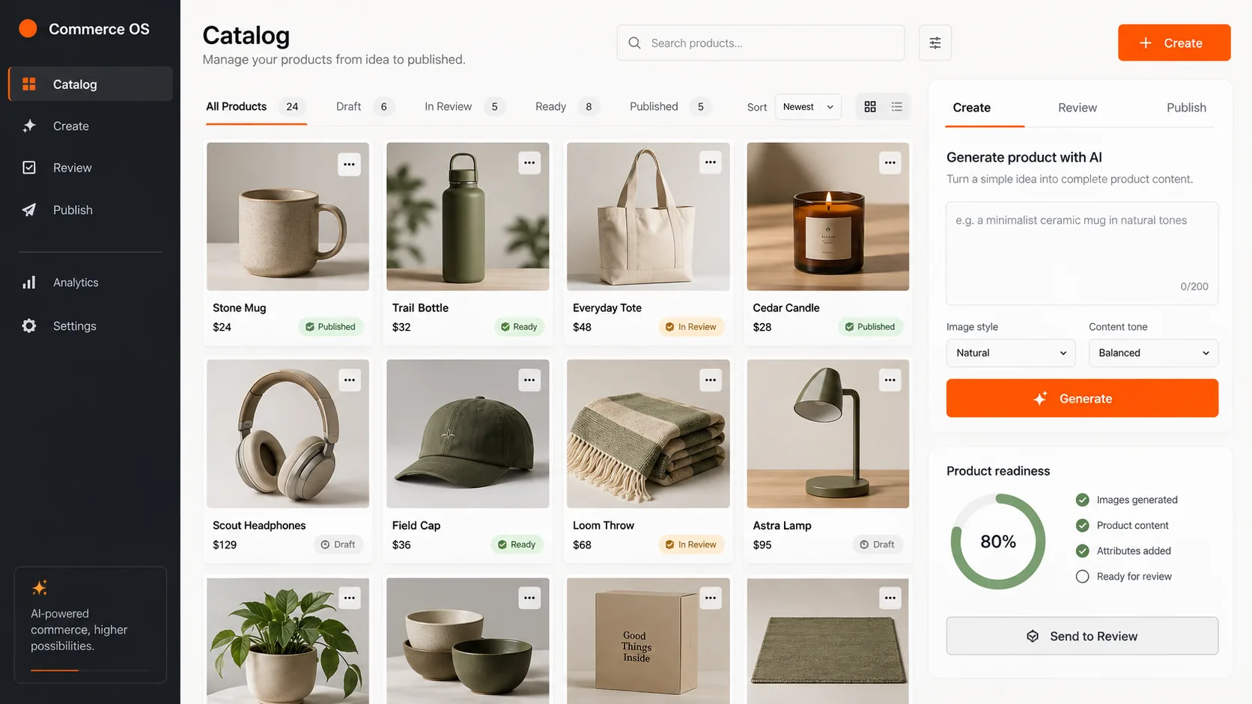This screenshot has width=1252, height=704.
Task: Click the 80% readiness progress ring
Action: tap(998, 541)
